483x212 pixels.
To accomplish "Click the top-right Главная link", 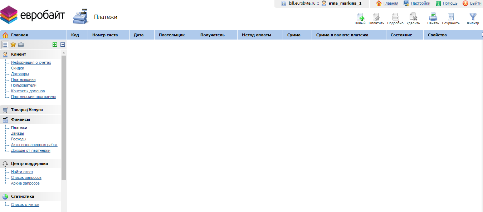I will 391,3.
